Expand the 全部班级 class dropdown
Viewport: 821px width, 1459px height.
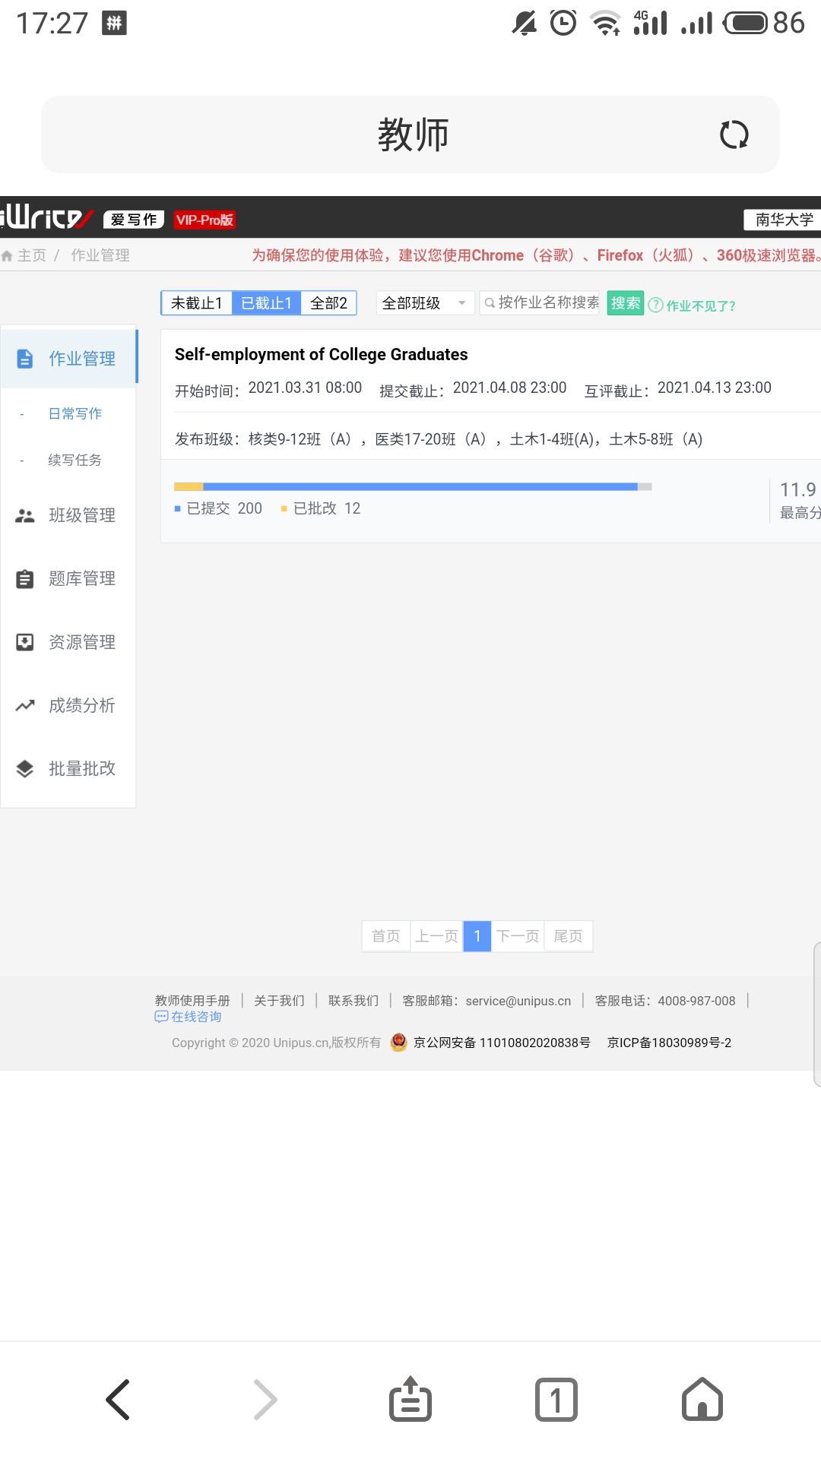[x=424, y=303]
